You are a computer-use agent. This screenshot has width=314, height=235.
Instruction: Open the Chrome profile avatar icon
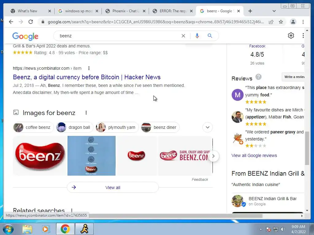[293, 22]
